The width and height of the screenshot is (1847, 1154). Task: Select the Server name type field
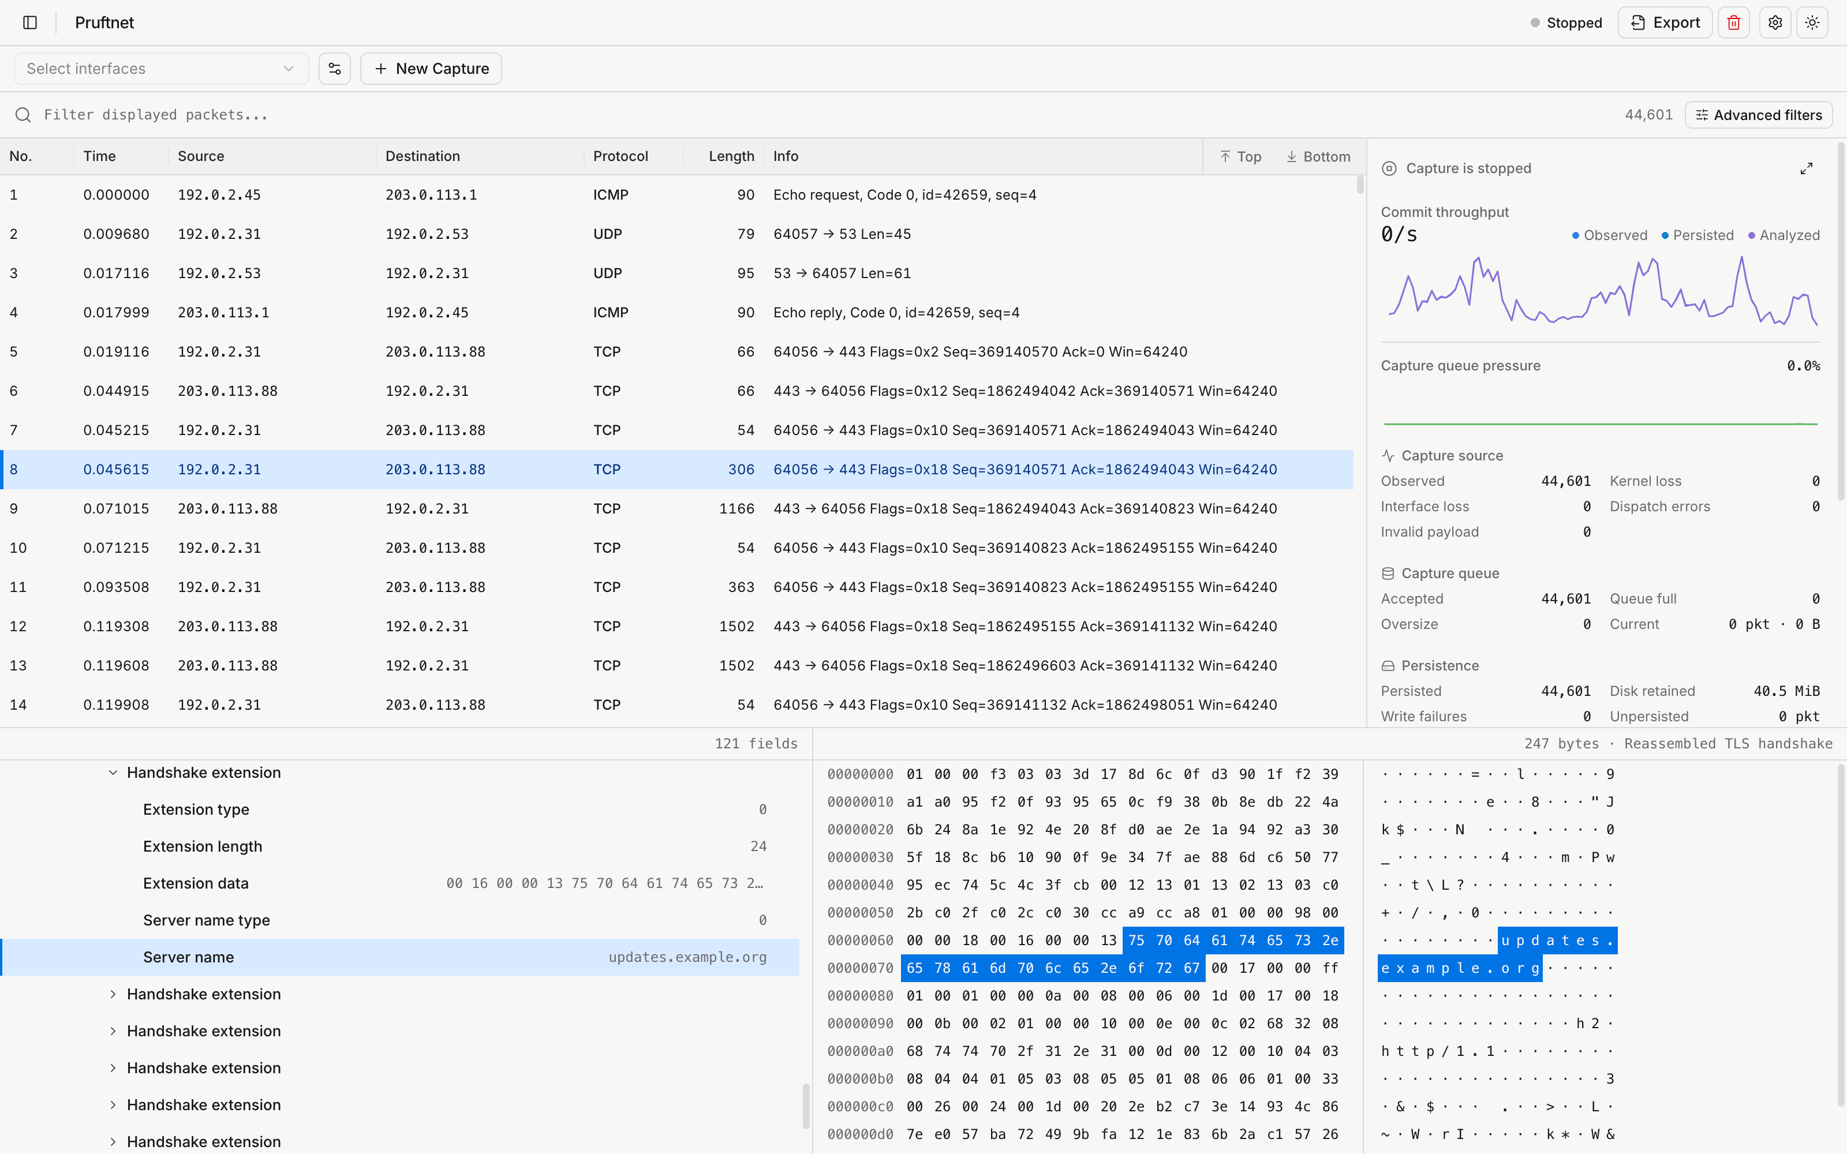[400, 920]
